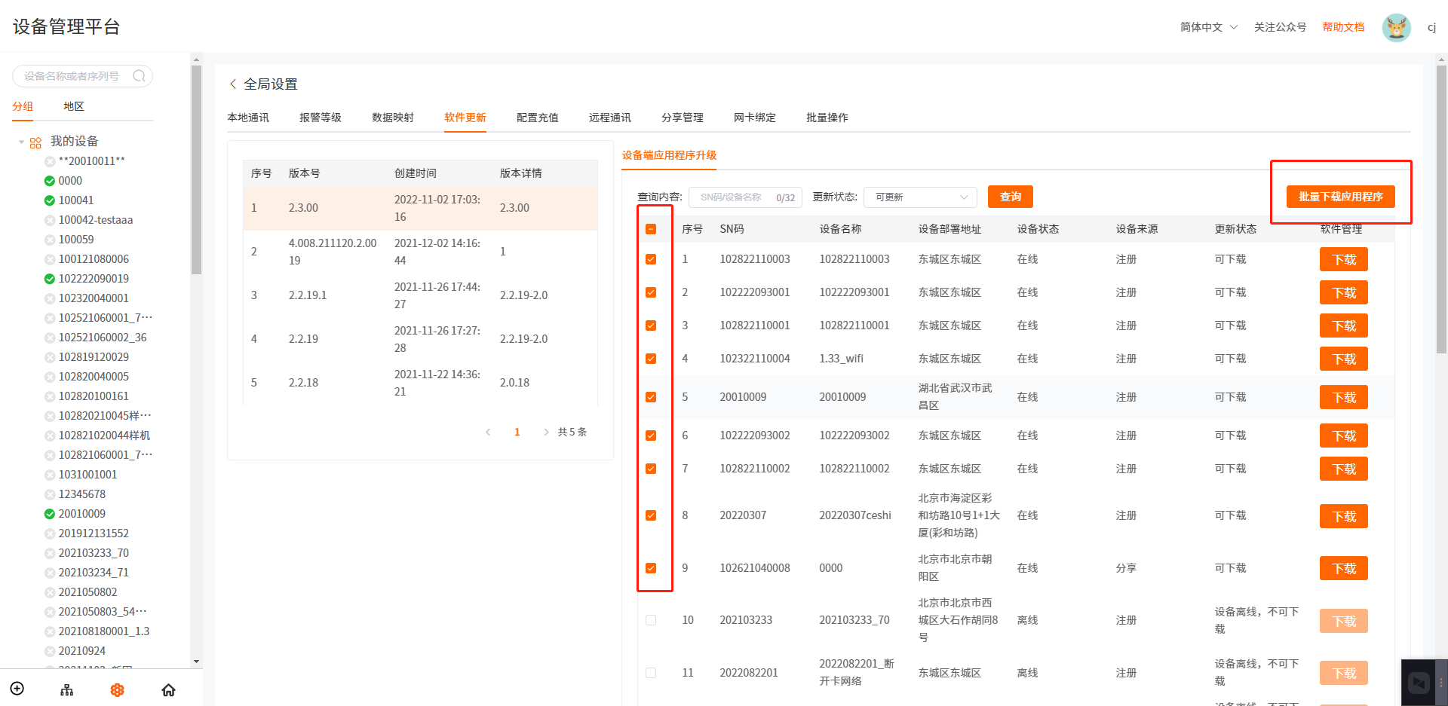This screenshot has height=706, width=1448.
Task: Select device 100042-testaaa in tree
Action: click(x=96, y=220)
